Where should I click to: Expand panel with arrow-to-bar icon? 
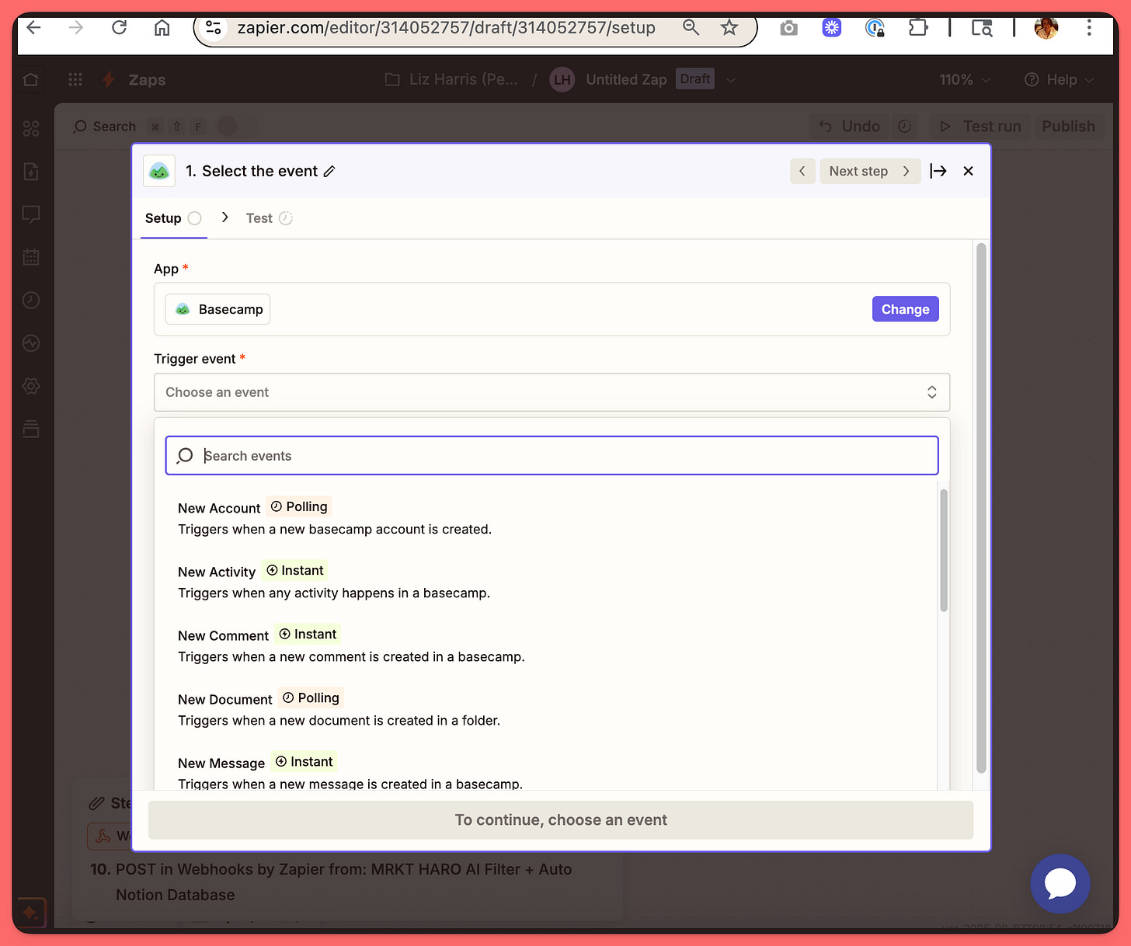938,171
